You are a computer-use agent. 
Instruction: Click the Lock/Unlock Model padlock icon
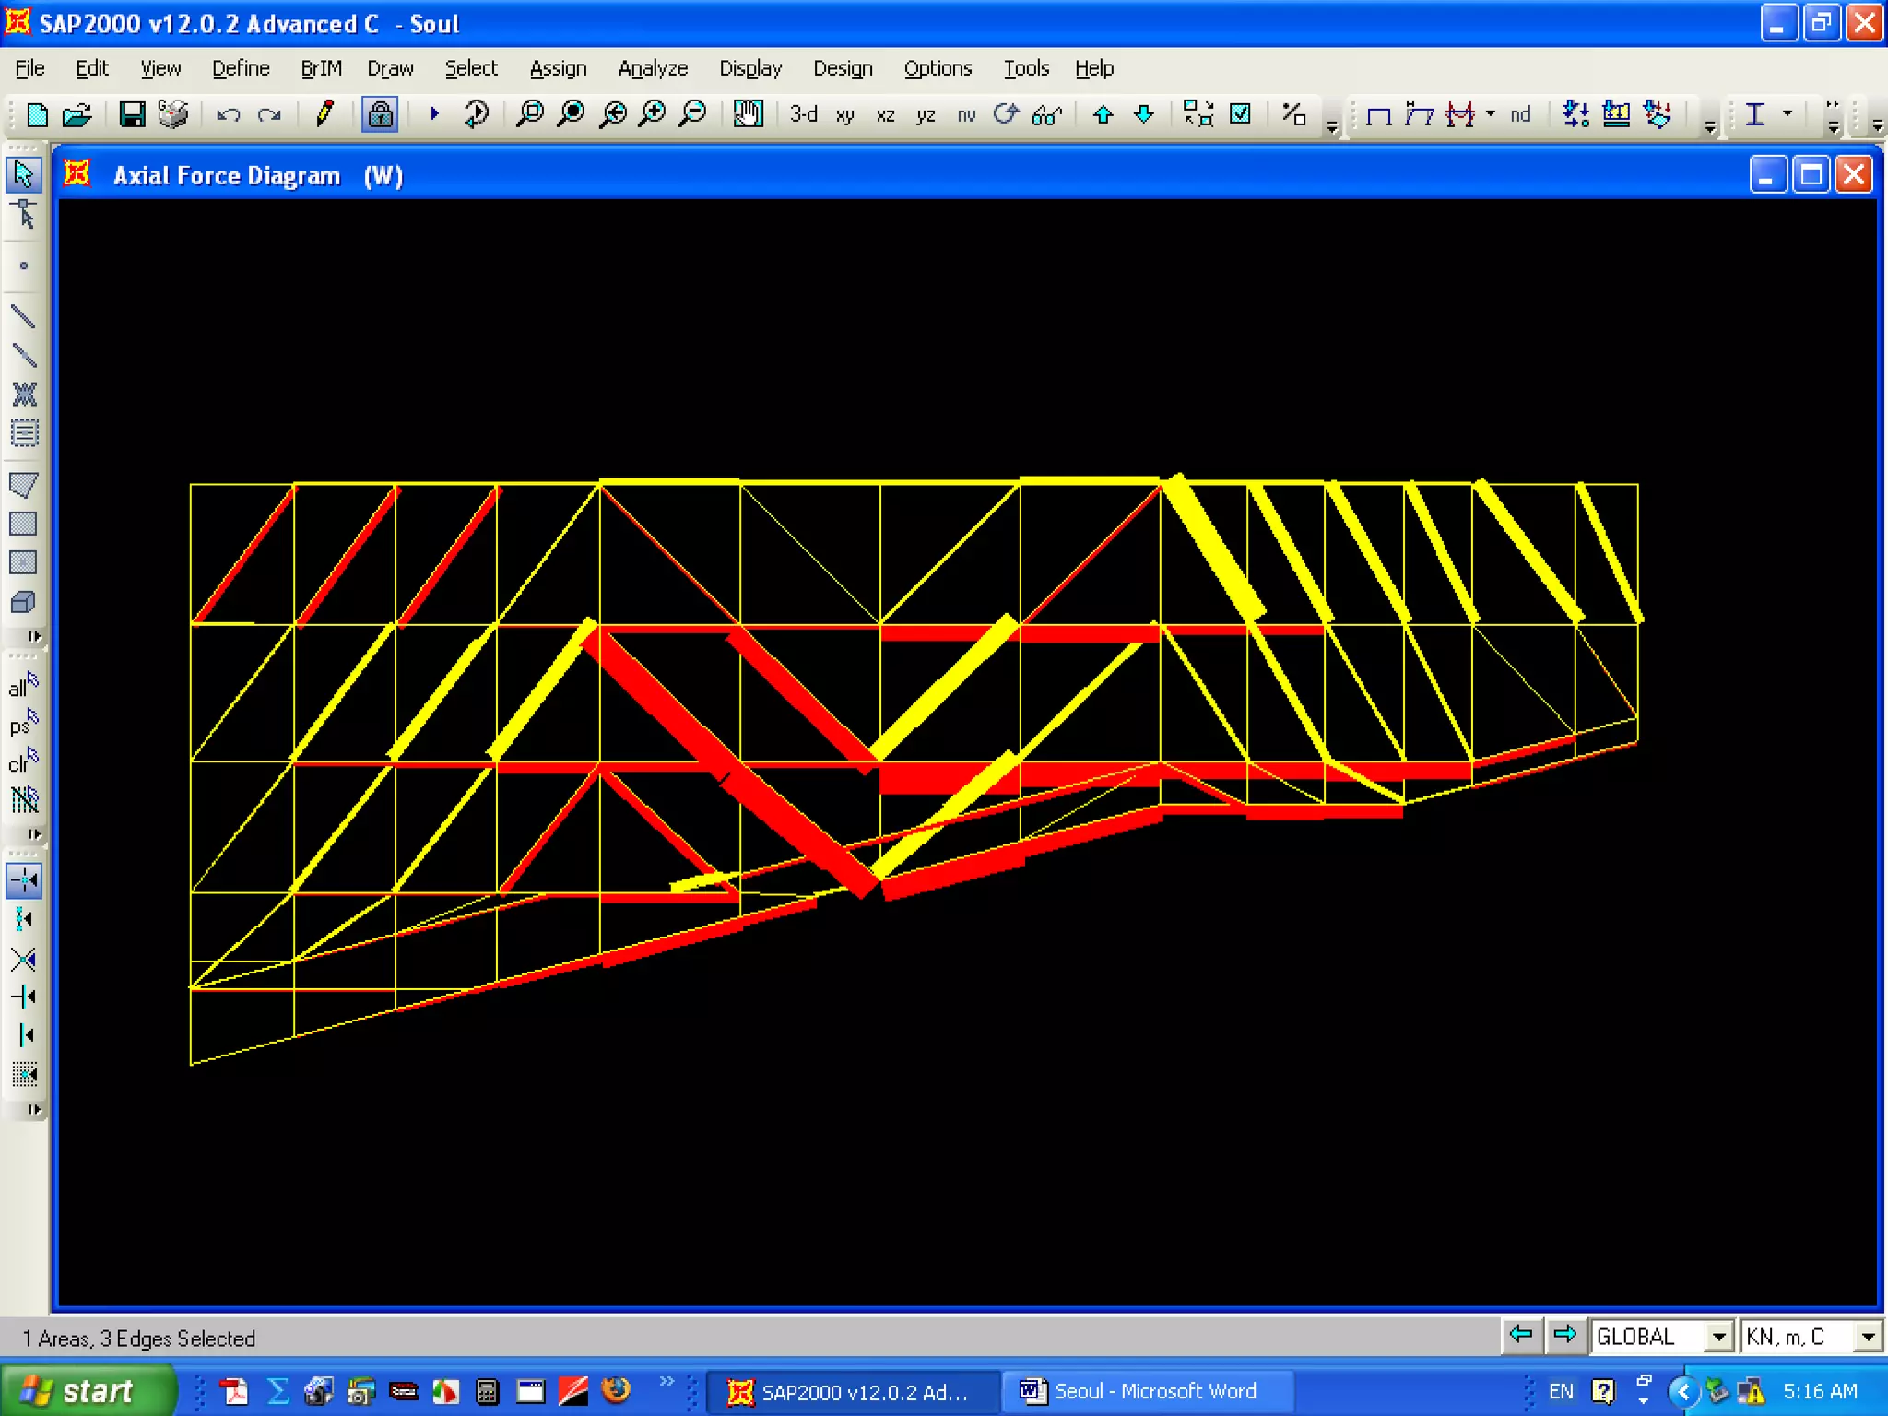click(379, 114)
